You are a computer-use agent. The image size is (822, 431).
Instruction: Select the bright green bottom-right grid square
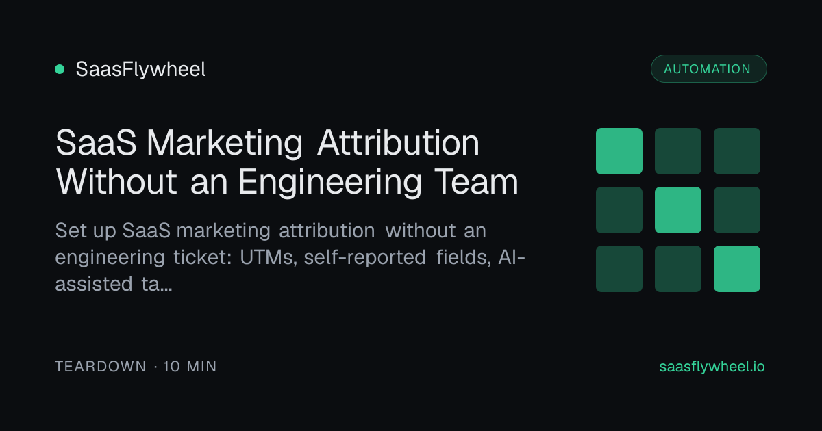(737, 269)
